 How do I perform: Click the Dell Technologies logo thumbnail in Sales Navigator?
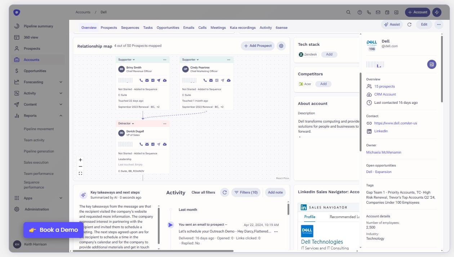click(307, 231)
